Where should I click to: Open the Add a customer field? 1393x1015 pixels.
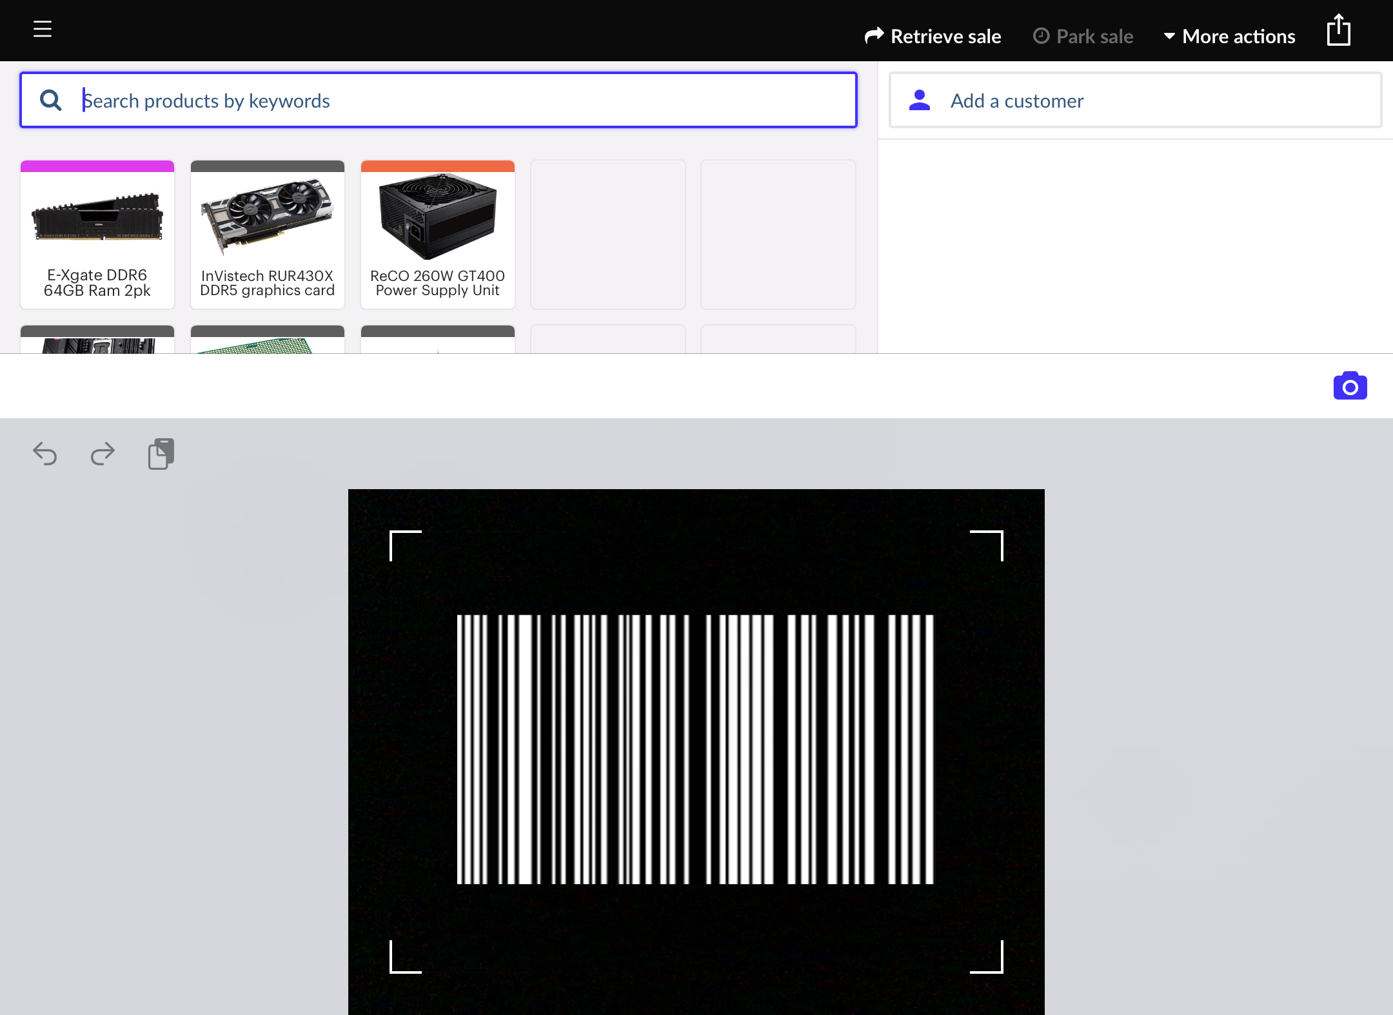(x=1135, y=101)
